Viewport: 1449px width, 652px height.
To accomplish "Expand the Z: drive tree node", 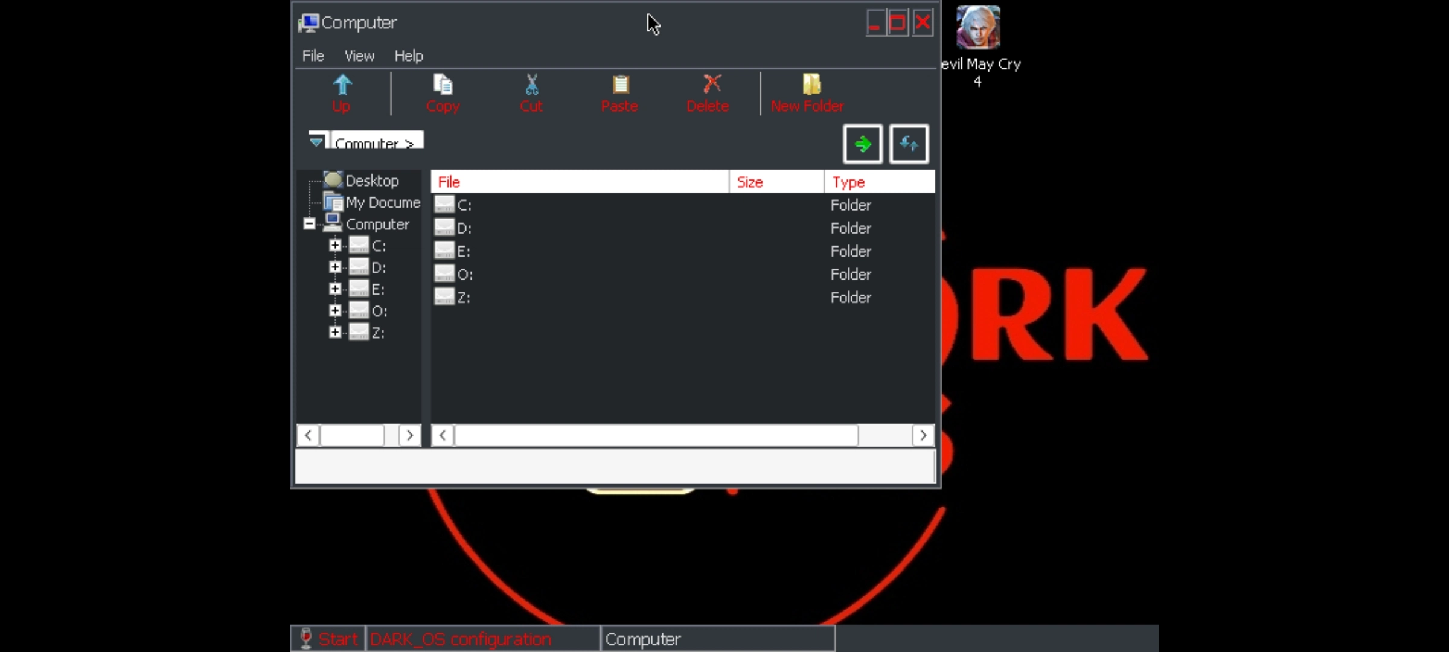I will [x=335, y=332].
